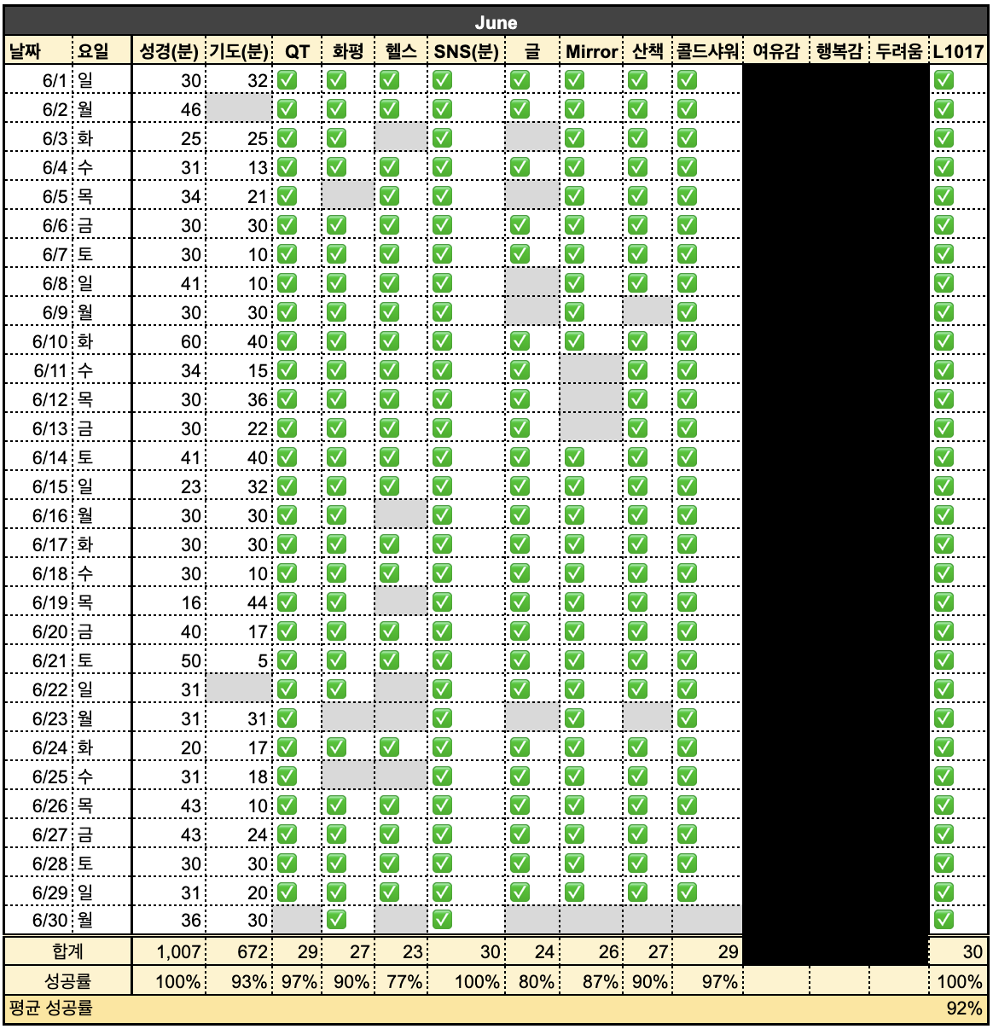Toggle SNS(분) checkbox for 6/30
The height and width of the screenshot is (1029, 993).
tap(442, 920)
